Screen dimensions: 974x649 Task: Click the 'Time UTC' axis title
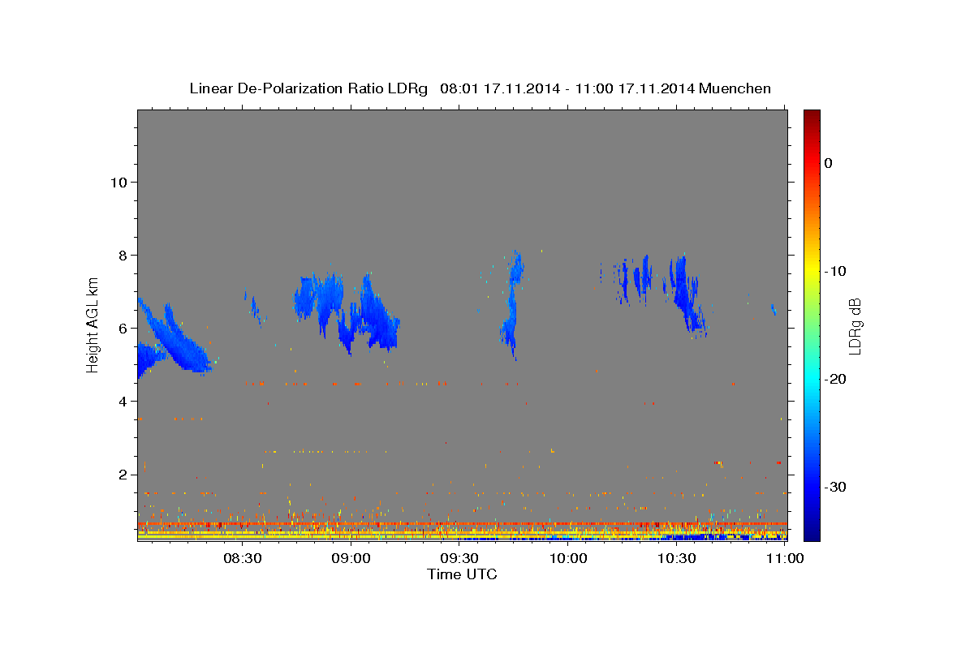tap(462, 574)
